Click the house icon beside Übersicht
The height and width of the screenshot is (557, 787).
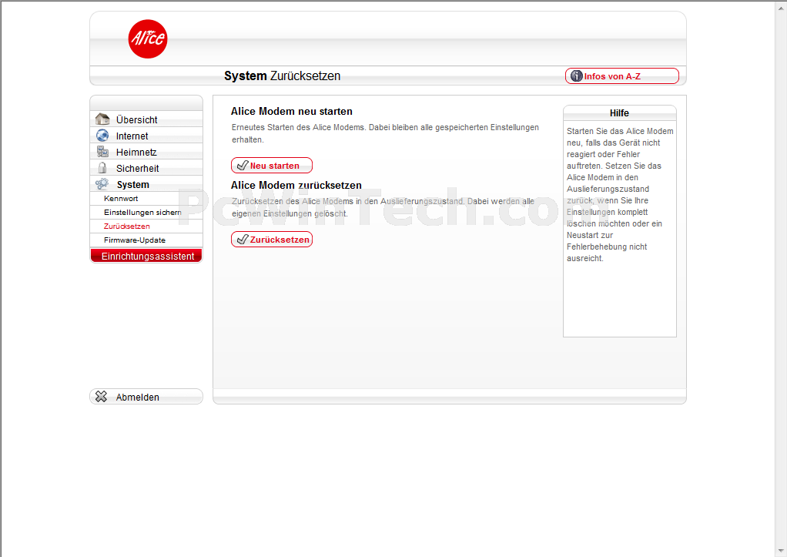click(102, 119)
